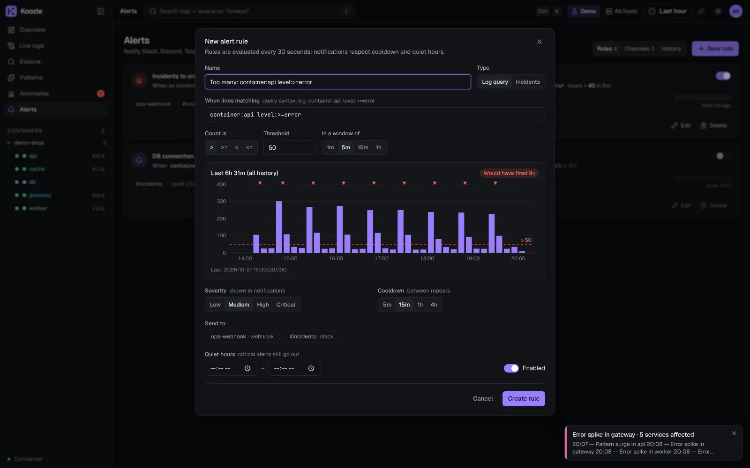Switch to the History tab

(671, 49)
